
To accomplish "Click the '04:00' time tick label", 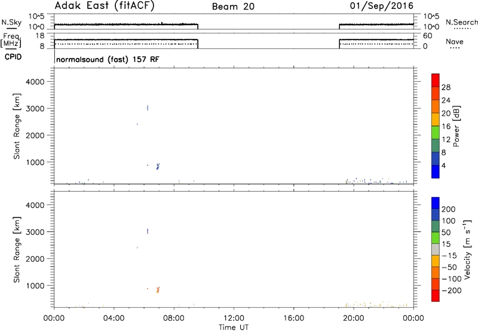I will [x=114, y=318].
